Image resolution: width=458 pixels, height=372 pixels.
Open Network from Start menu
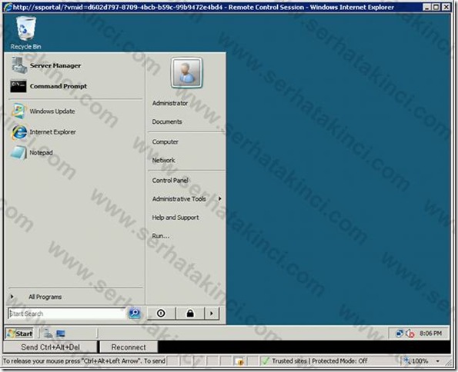[x=163, y=160]
